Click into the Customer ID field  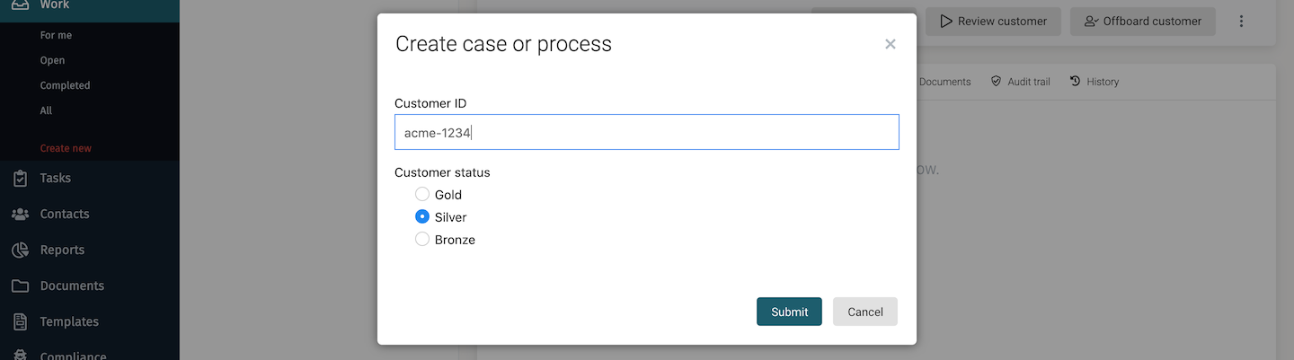click(647, 132)
